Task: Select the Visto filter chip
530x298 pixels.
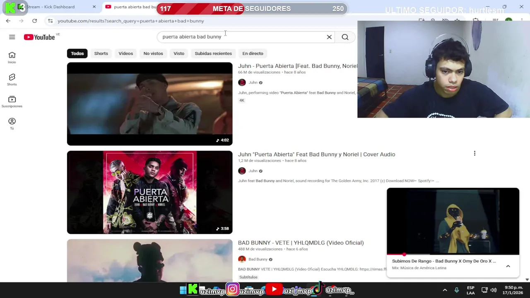Action: coord(179,53)
